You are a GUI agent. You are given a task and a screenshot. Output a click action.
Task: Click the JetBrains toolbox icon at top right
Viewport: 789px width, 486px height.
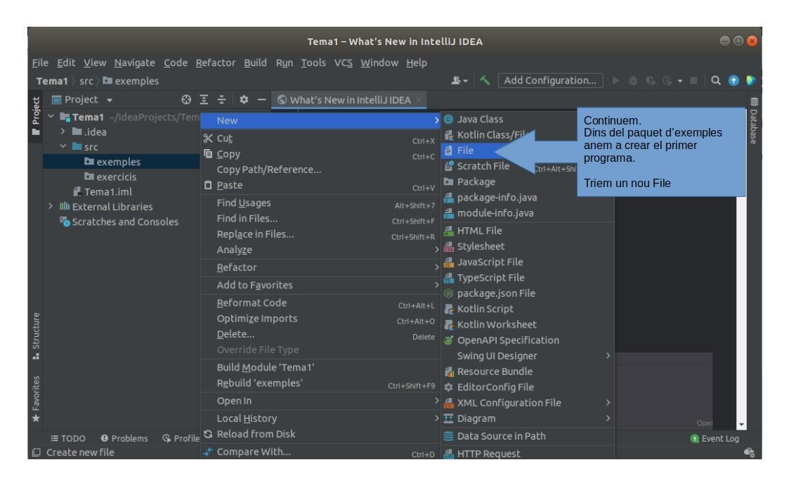[x=751, y=81]
